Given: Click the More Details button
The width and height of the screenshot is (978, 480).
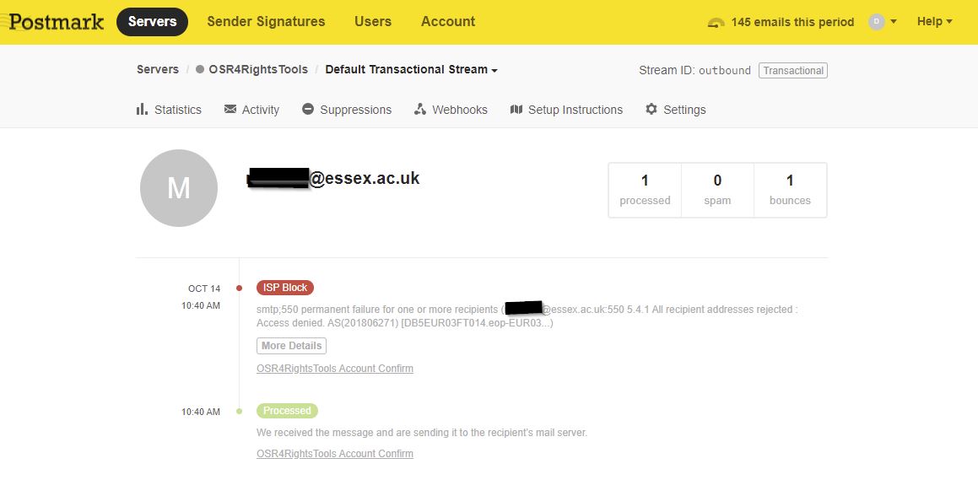Looking at the screenshot, I should (x=291, y=346).
